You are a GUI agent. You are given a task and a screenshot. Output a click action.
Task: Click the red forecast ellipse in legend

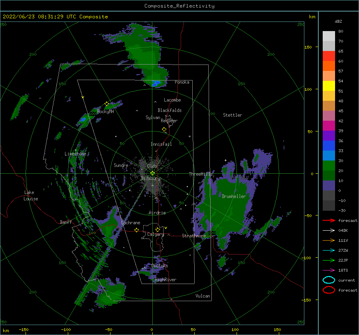(x=329, y=290)
